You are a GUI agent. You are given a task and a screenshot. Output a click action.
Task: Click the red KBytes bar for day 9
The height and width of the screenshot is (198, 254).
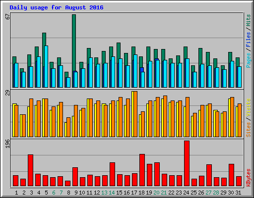point(75,177)
